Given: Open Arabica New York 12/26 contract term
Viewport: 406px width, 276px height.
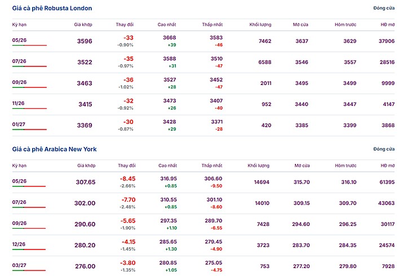Looking at the screenshot, I should [x=19, y=244].
